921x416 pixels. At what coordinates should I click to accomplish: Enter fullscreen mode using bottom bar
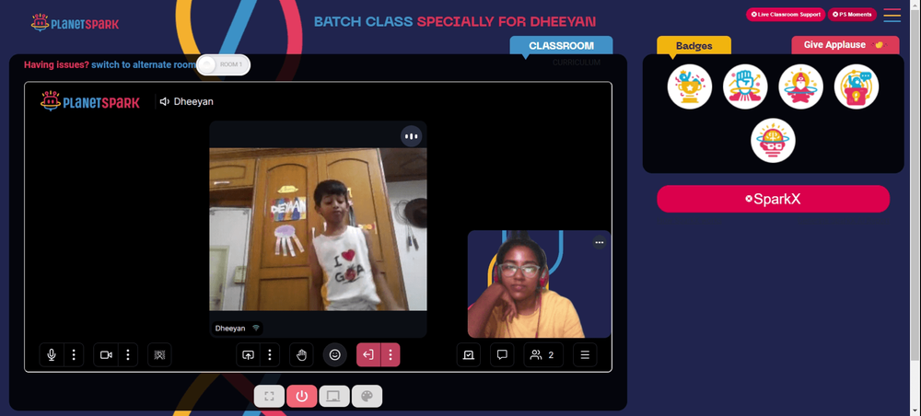tap(269, 396)
